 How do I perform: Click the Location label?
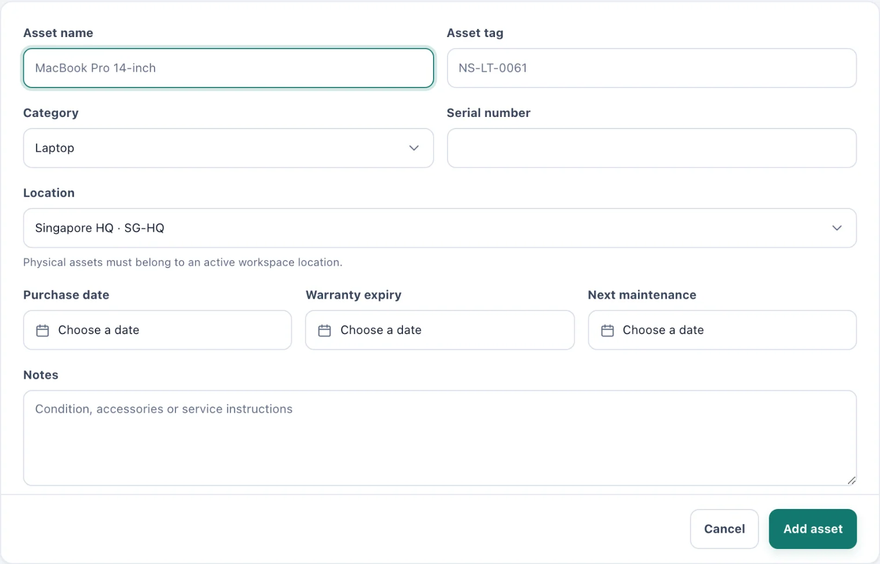coord(49,193)
